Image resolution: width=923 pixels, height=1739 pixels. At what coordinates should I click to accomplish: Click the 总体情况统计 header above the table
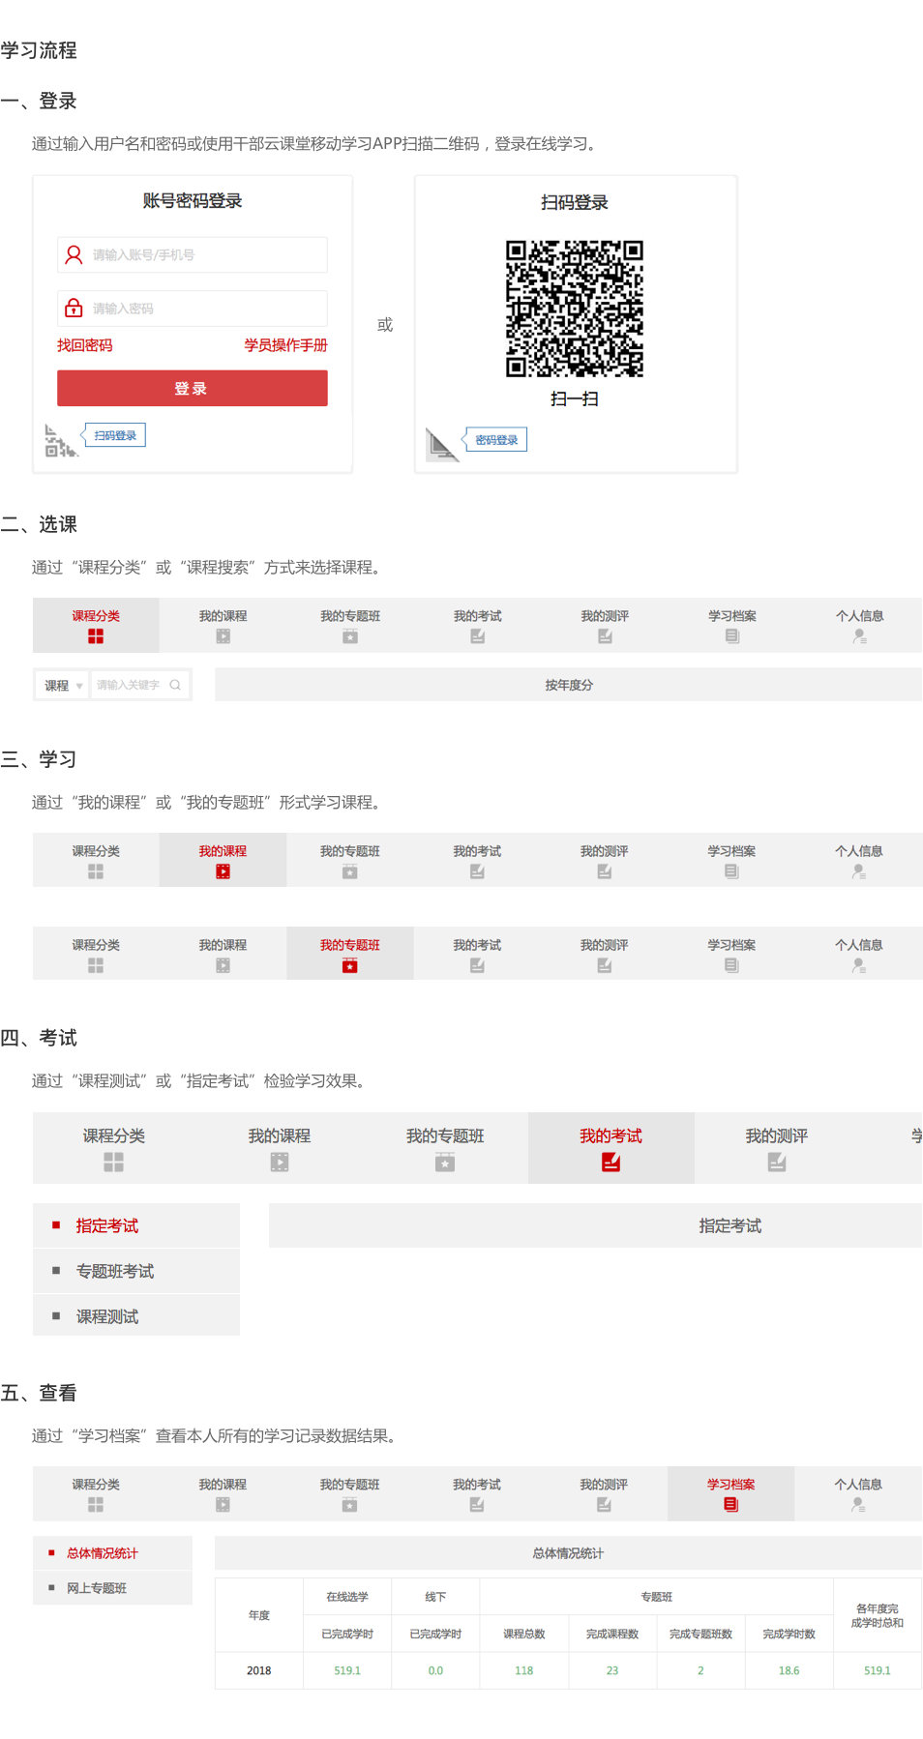tap(568, 1553)
